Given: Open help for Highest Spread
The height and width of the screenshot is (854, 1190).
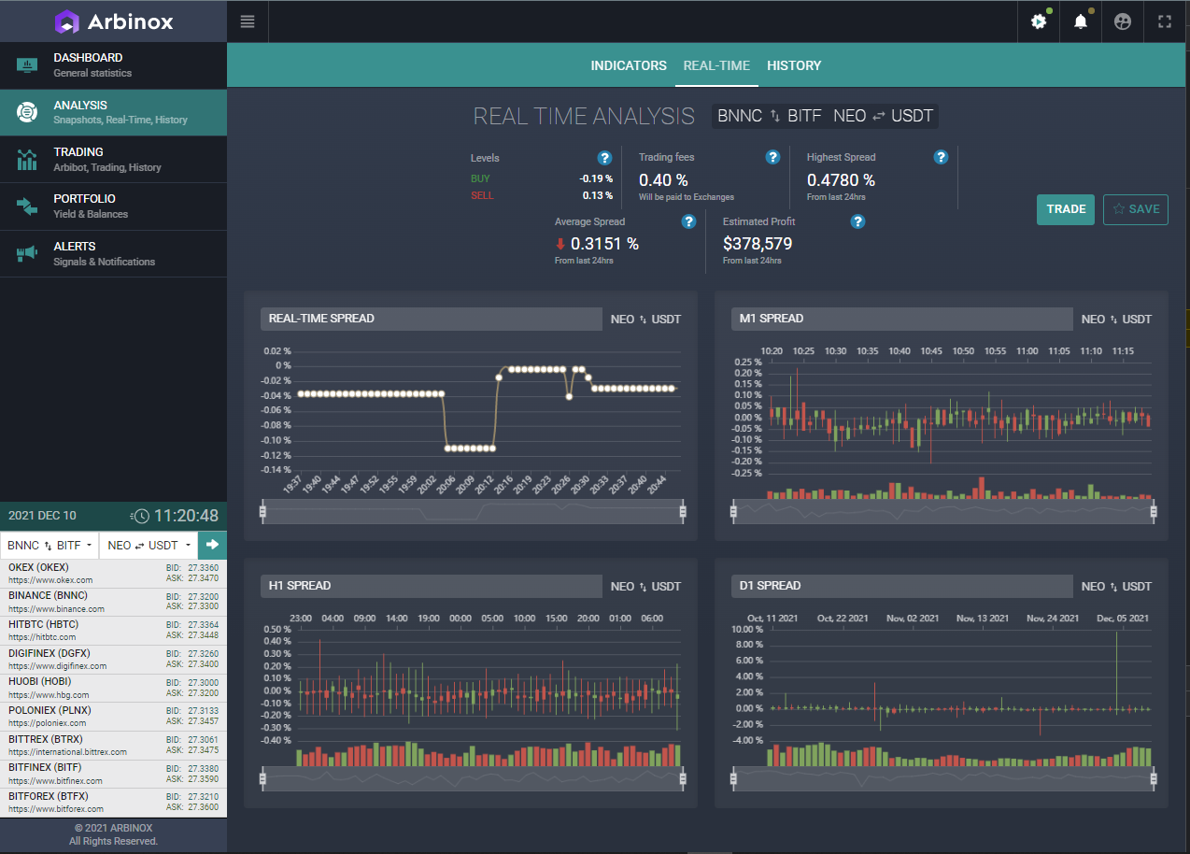Looking at the screenshot, I should click(941, 157).
